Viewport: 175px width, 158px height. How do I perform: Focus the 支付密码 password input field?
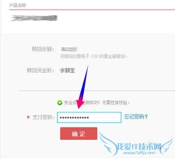pyautogui.click(x=89, y=117)
